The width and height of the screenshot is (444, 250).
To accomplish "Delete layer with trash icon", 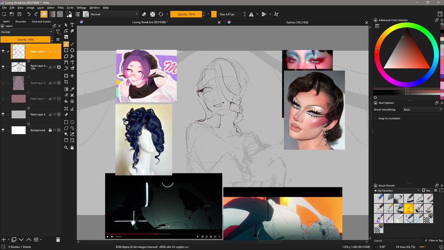I will coord(58,240).
